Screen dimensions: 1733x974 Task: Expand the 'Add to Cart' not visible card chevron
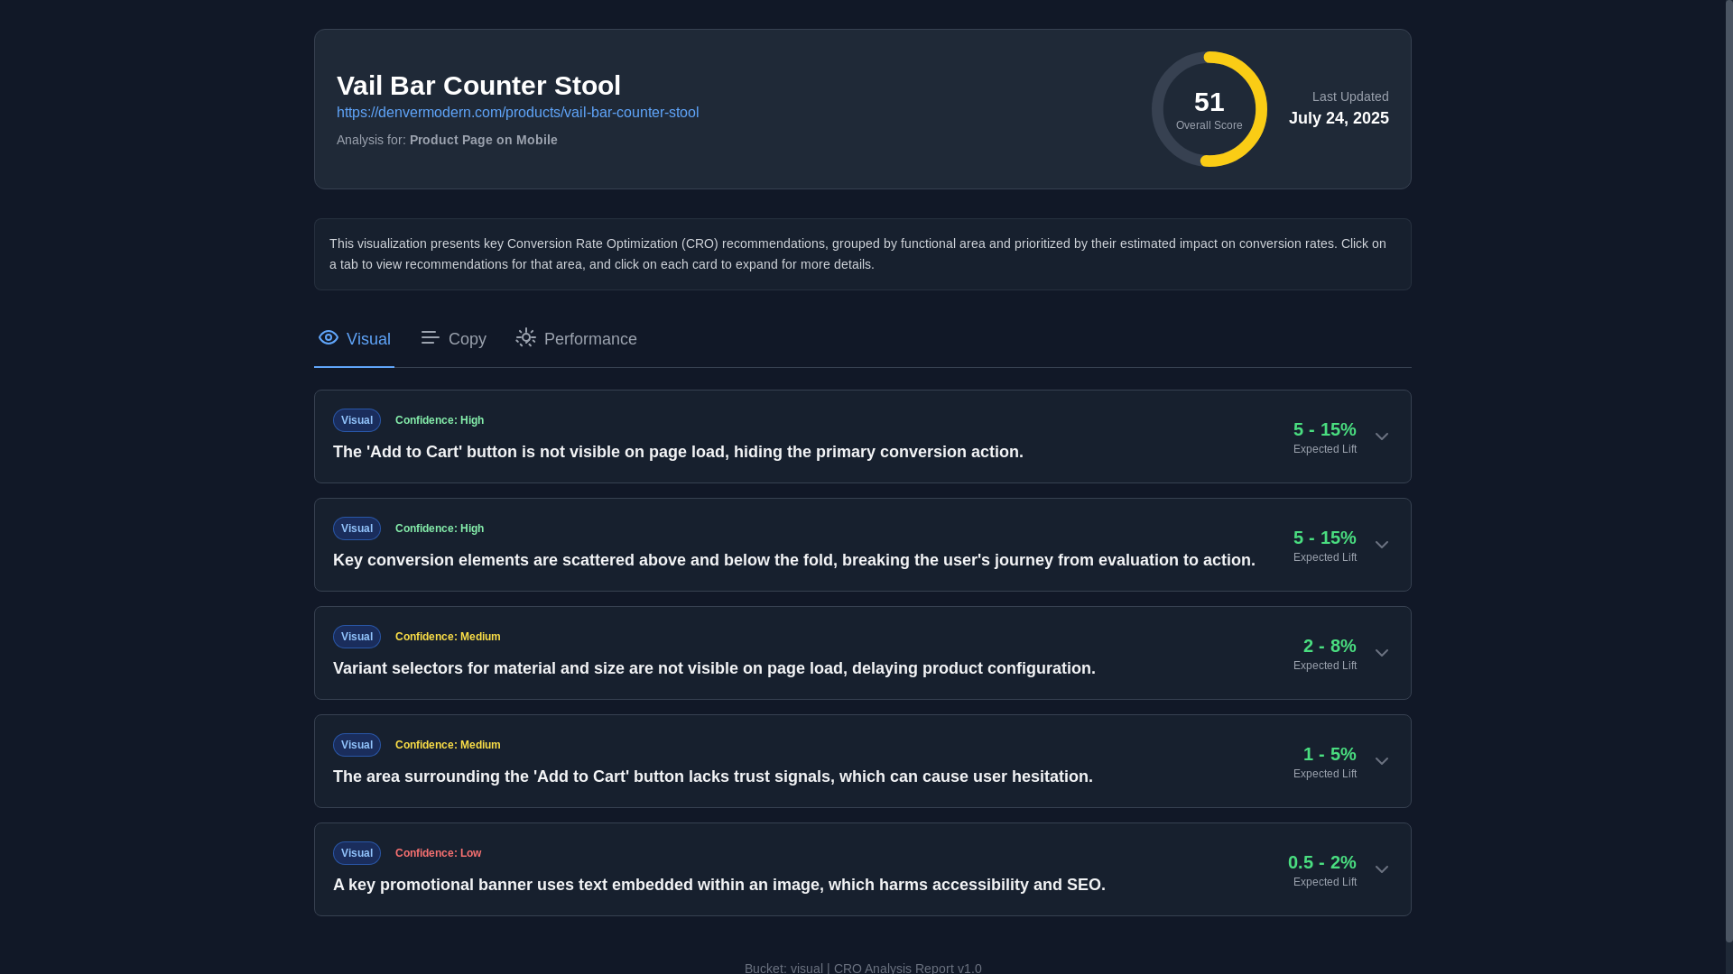[x=1381, y=436]
